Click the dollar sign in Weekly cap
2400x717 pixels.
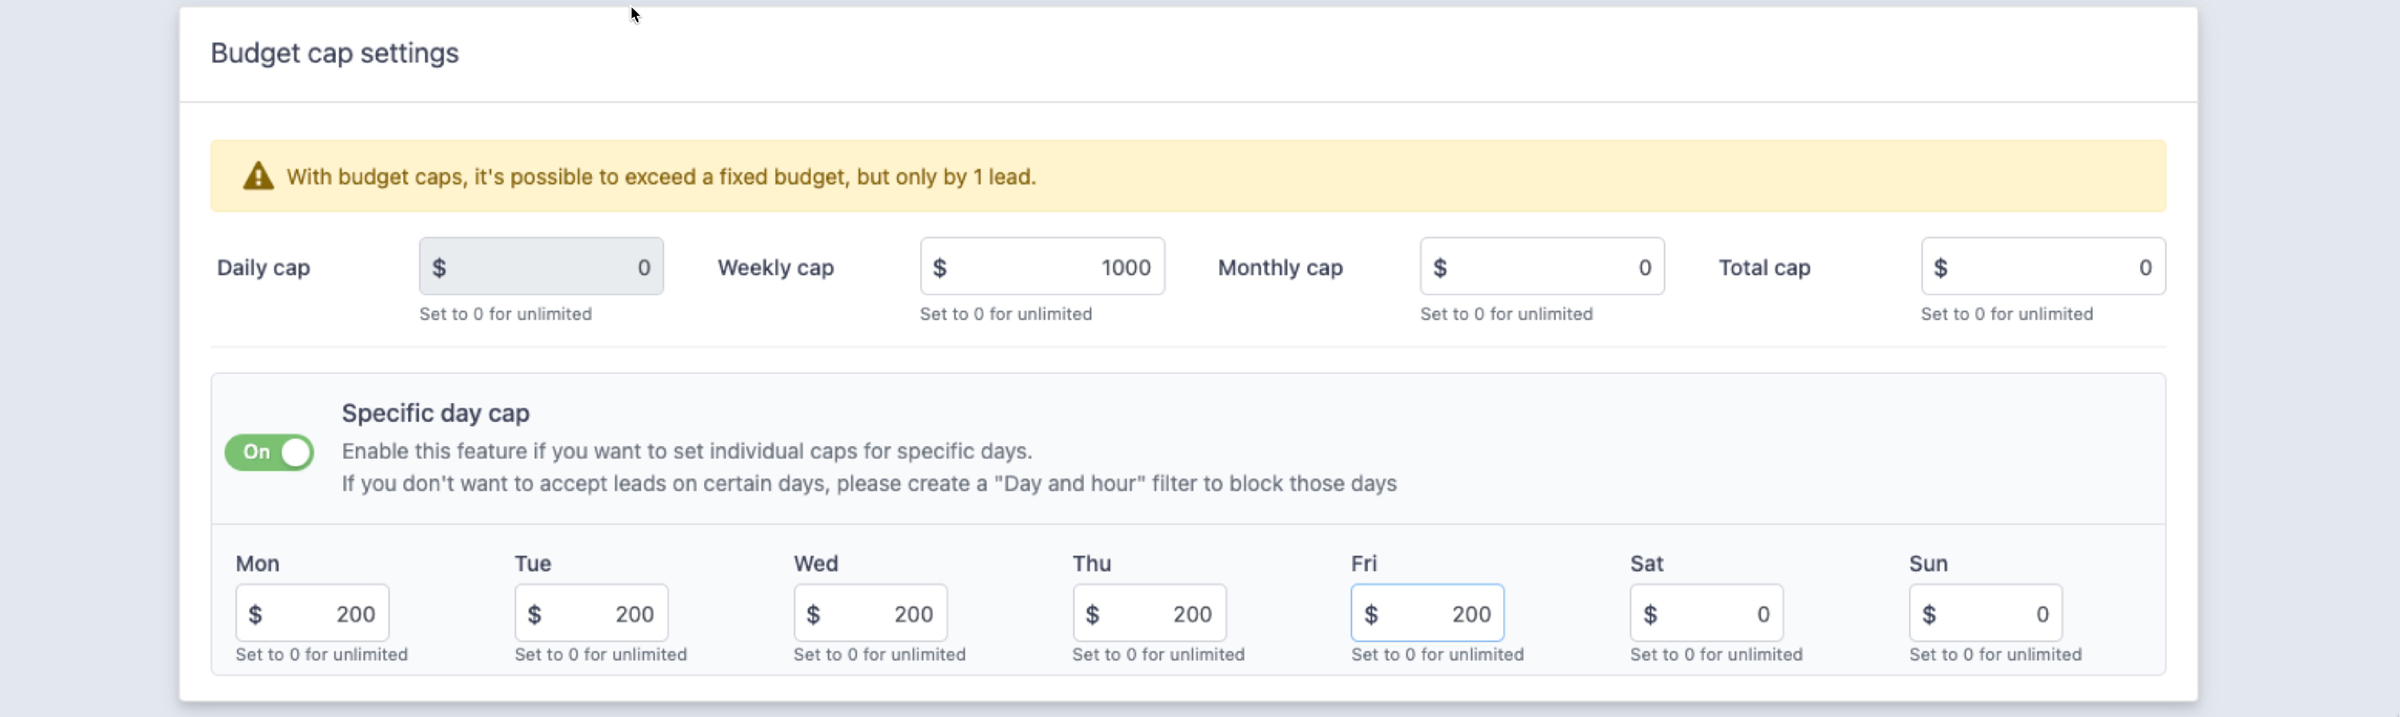939,269
